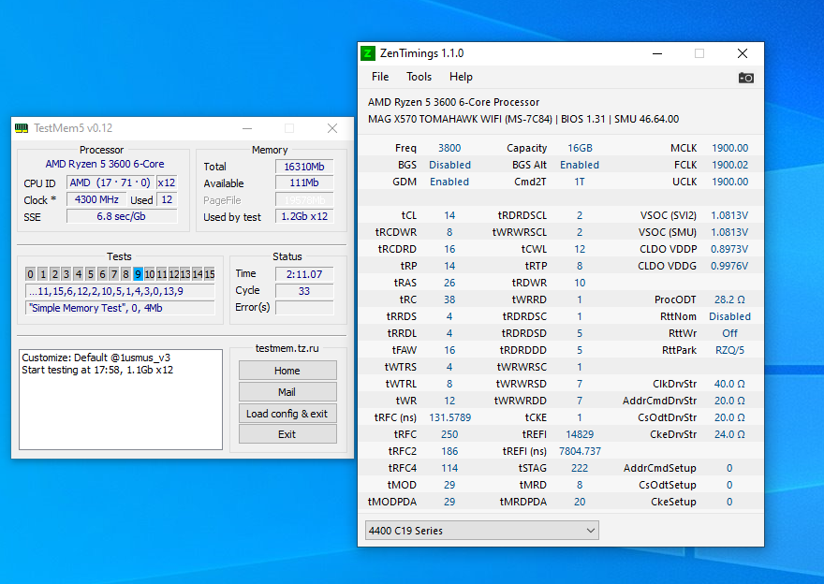Viewport: 824px width, 584px height.
Task: Click ProcODT value 28.2 Ω
Action: (729, 299)
